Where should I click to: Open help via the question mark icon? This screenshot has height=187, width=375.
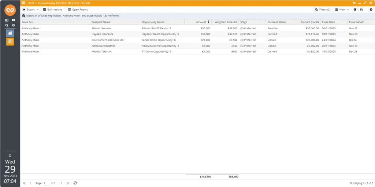(371, 10)
